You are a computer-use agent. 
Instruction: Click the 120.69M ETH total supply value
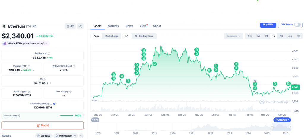click(22, 95)
